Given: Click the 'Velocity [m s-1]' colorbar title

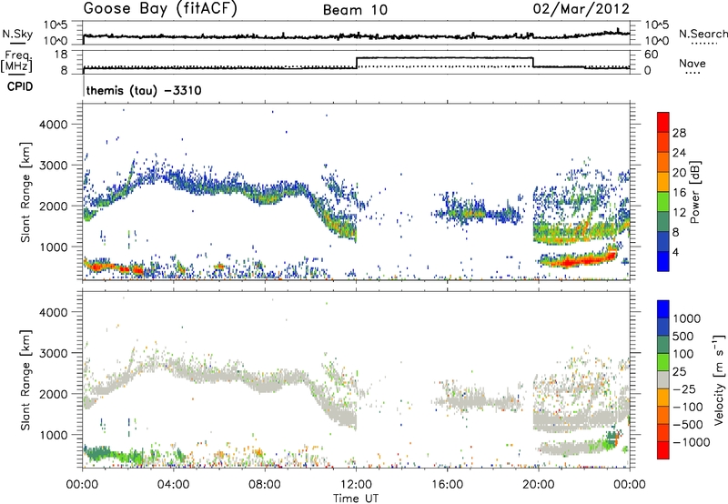Looking at the screenshot, I should 719,379.
